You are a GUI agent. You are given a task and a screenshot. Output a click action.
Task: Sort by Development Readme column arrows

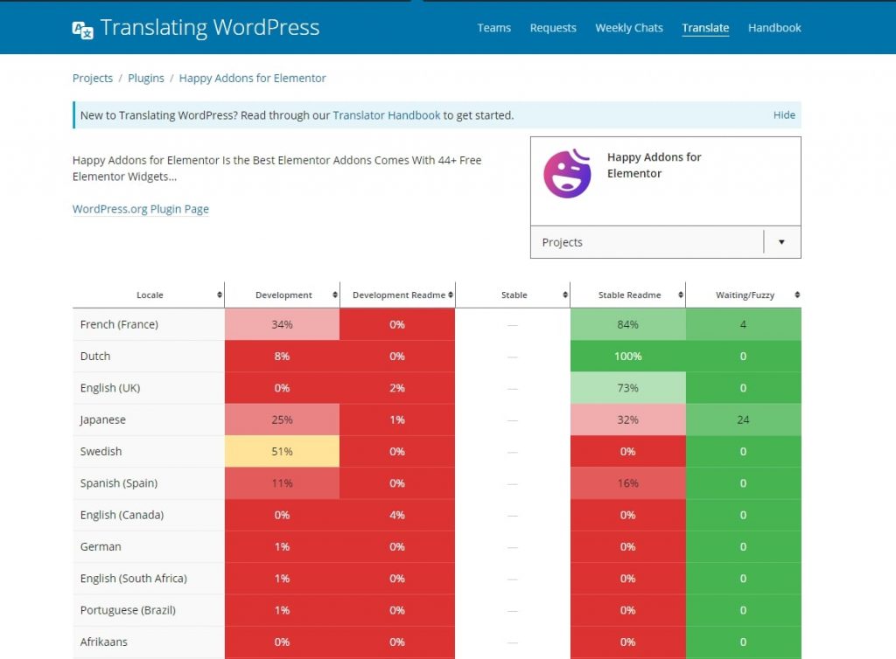point(451,295)
